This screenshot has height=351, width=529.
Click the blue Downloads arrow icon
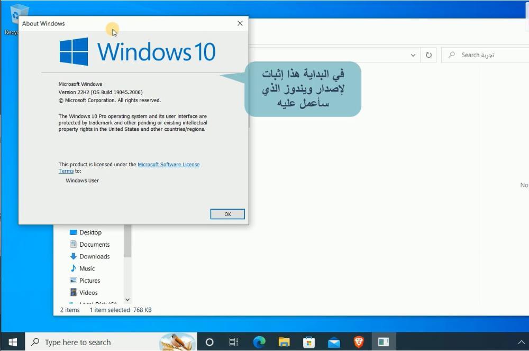tap(73, 256)
